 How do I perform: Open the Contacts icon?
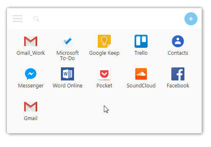(x=178, y=41)
